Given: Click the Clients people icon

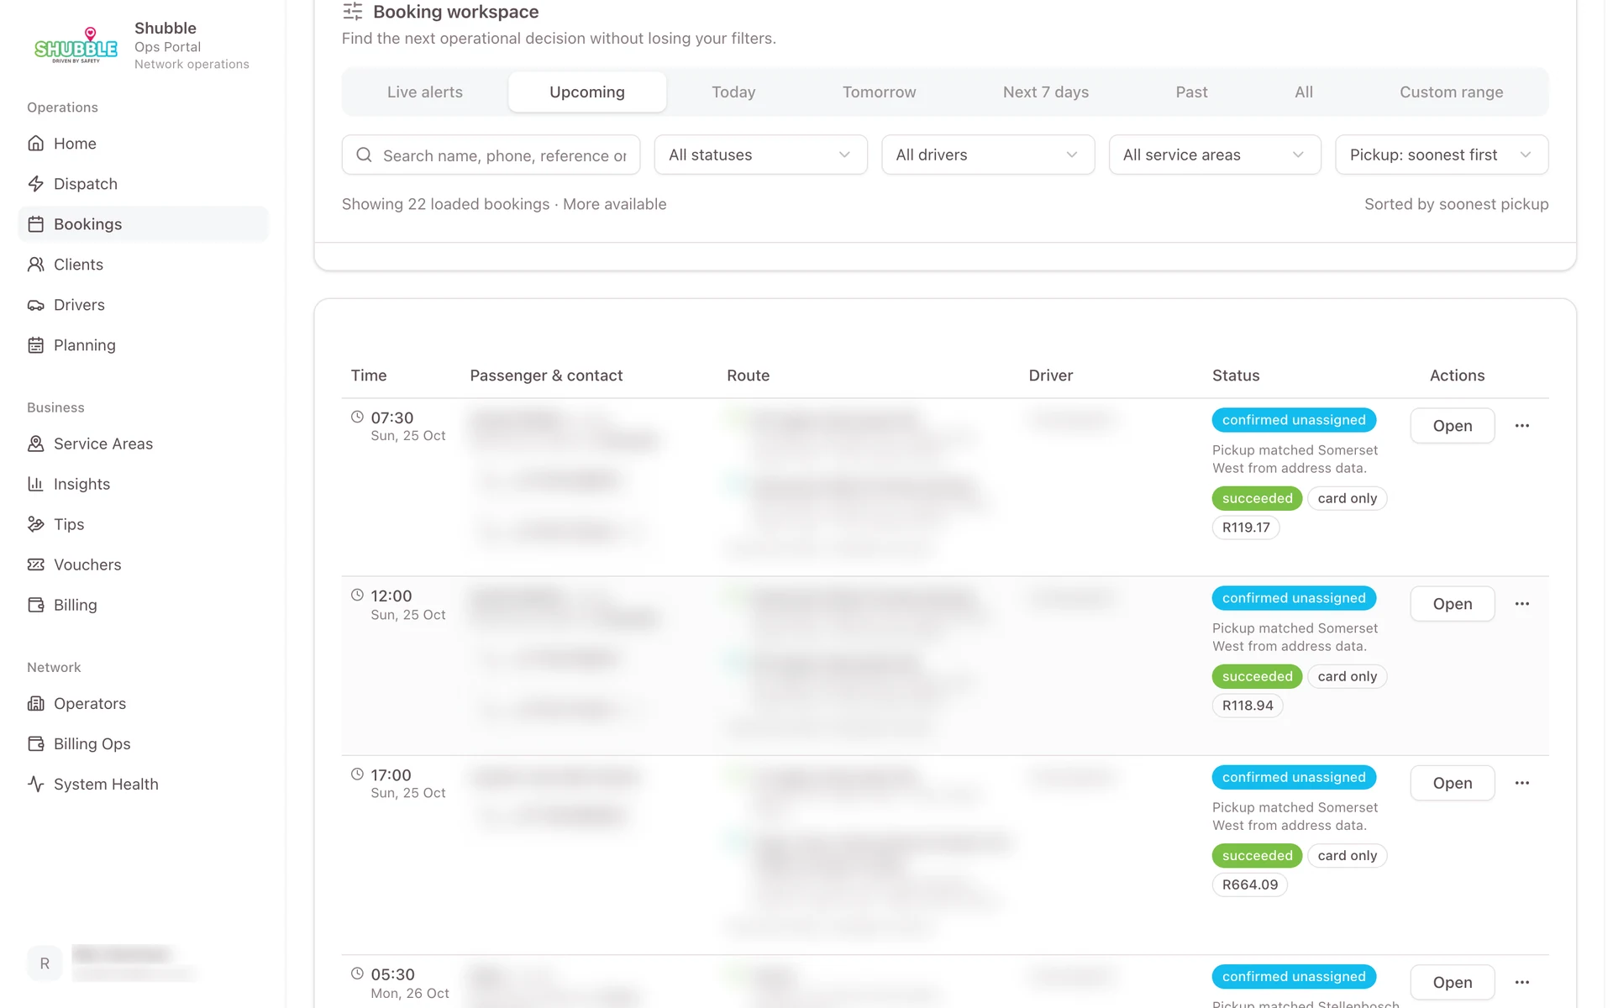Looking at the screenshot, I should pyautogui.click(x=35, y=265).
